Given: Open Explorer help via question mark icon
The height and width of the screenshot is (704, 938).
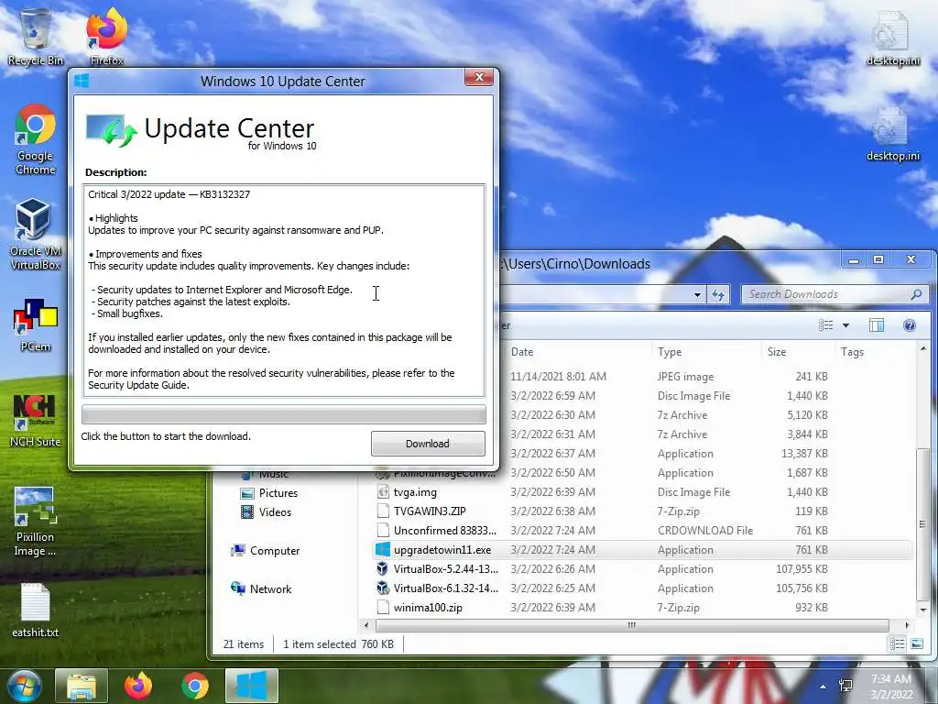Looking at the screenshot, I should [910, 325].
